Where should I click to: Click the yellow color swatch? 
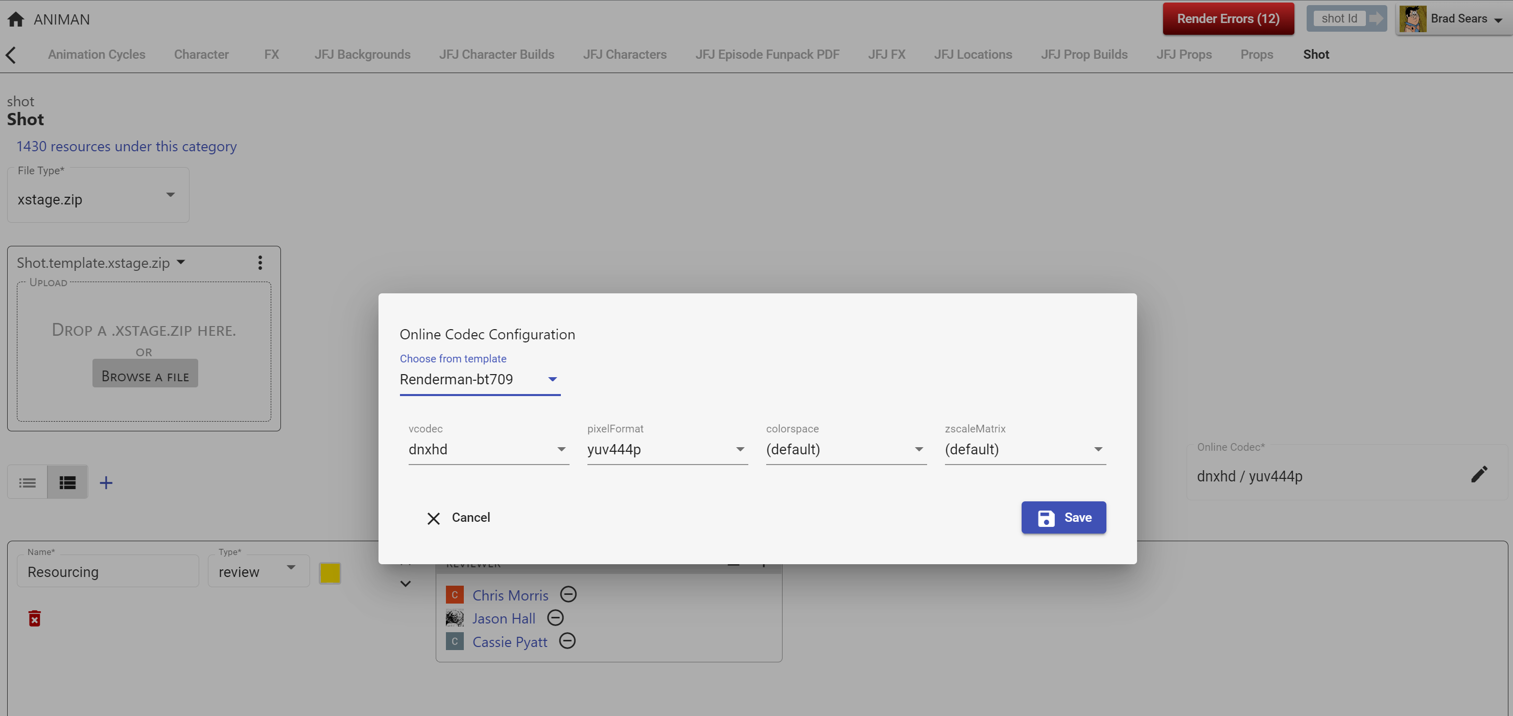click(x=329, y=572)
